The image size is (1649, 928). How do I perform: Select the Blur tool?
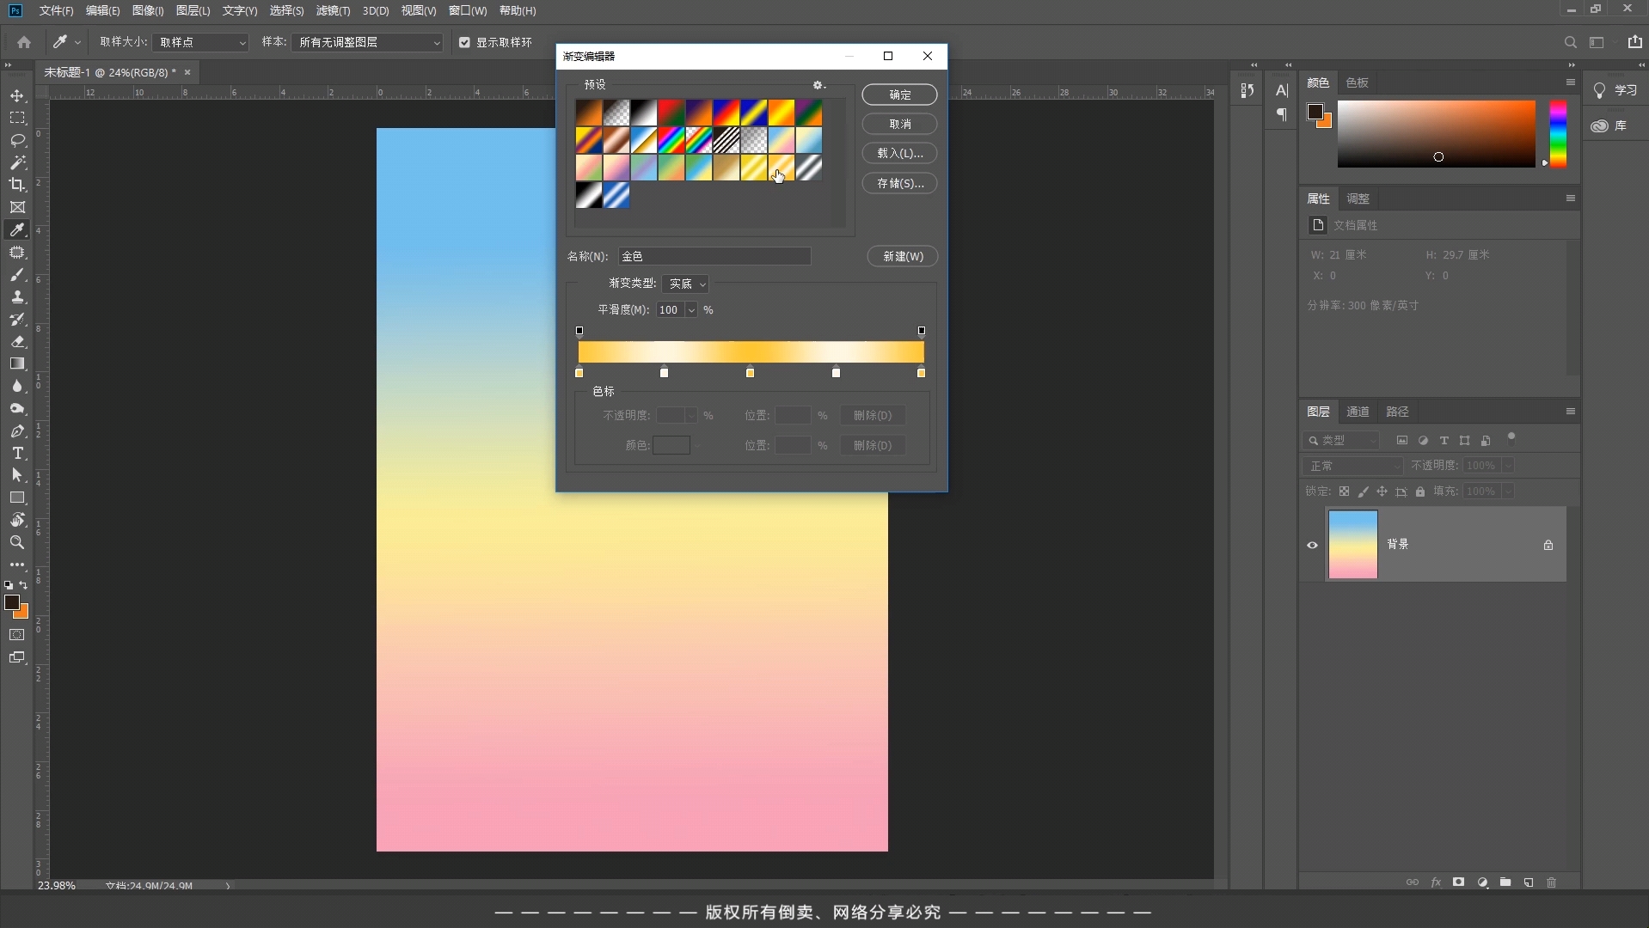tap(17, 386)
